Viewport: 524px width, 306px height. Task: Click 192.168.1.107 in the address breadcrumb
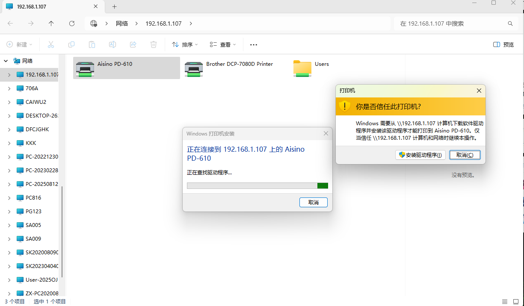(163, 24)
